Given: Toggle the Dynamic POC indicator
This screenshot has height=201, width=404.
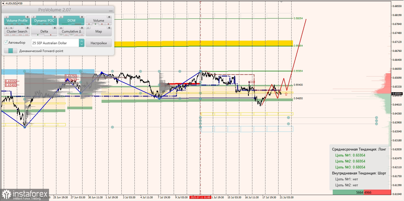Looking at the screenshot, I should (x=44, y=21).
